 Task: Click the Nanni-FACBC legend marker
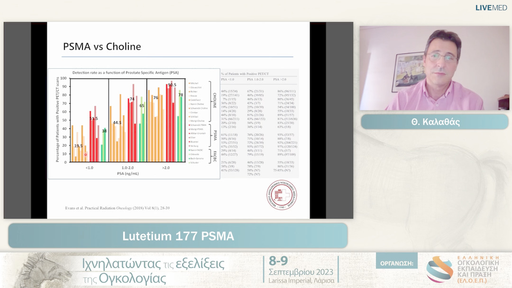pos(189,150)
